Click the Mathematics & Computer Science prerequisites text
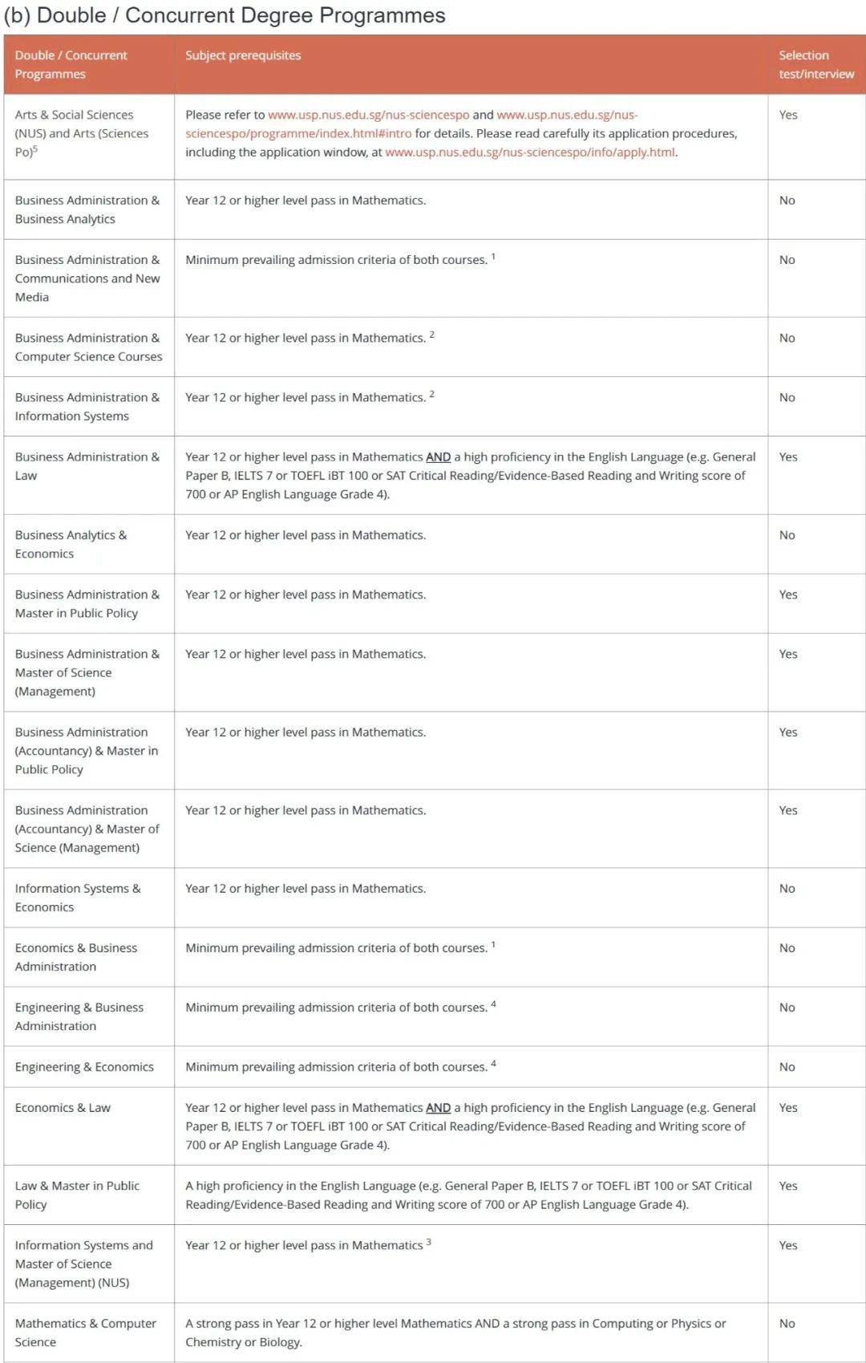866x1363 pixels. (455, 1333)
